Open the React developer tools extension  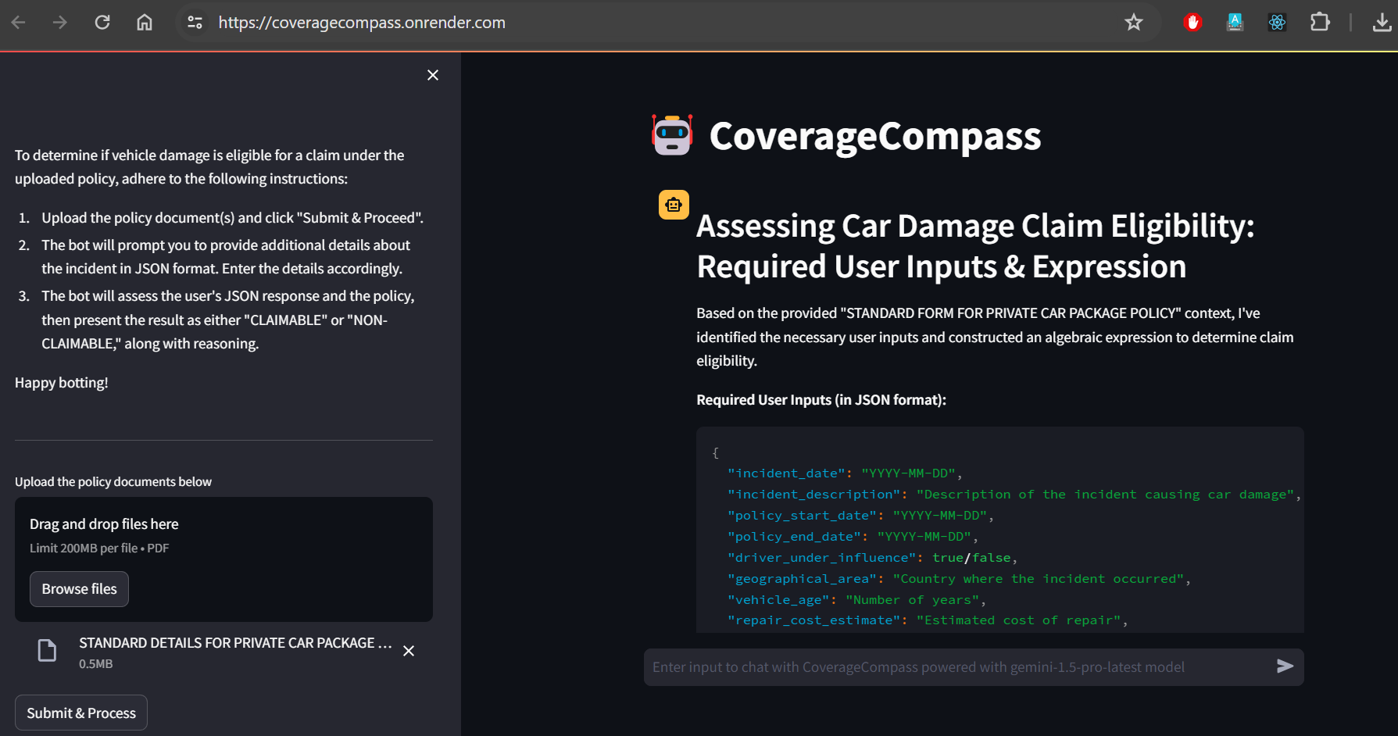click(x=1278, y=23)
